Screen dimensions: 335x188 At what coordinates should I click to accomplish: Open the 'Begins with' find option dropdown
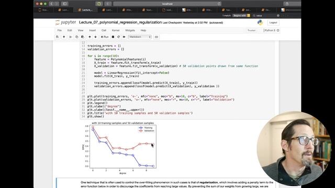point(241,16)
